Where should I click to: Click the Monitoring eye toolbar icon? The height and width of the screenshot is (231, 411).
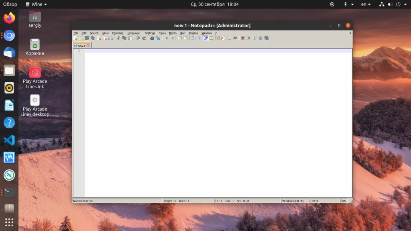[235, 38]
